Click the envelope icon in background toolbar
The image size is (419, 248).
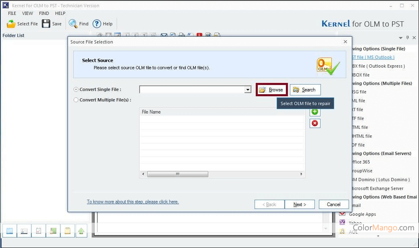click(x=164, y=35)
